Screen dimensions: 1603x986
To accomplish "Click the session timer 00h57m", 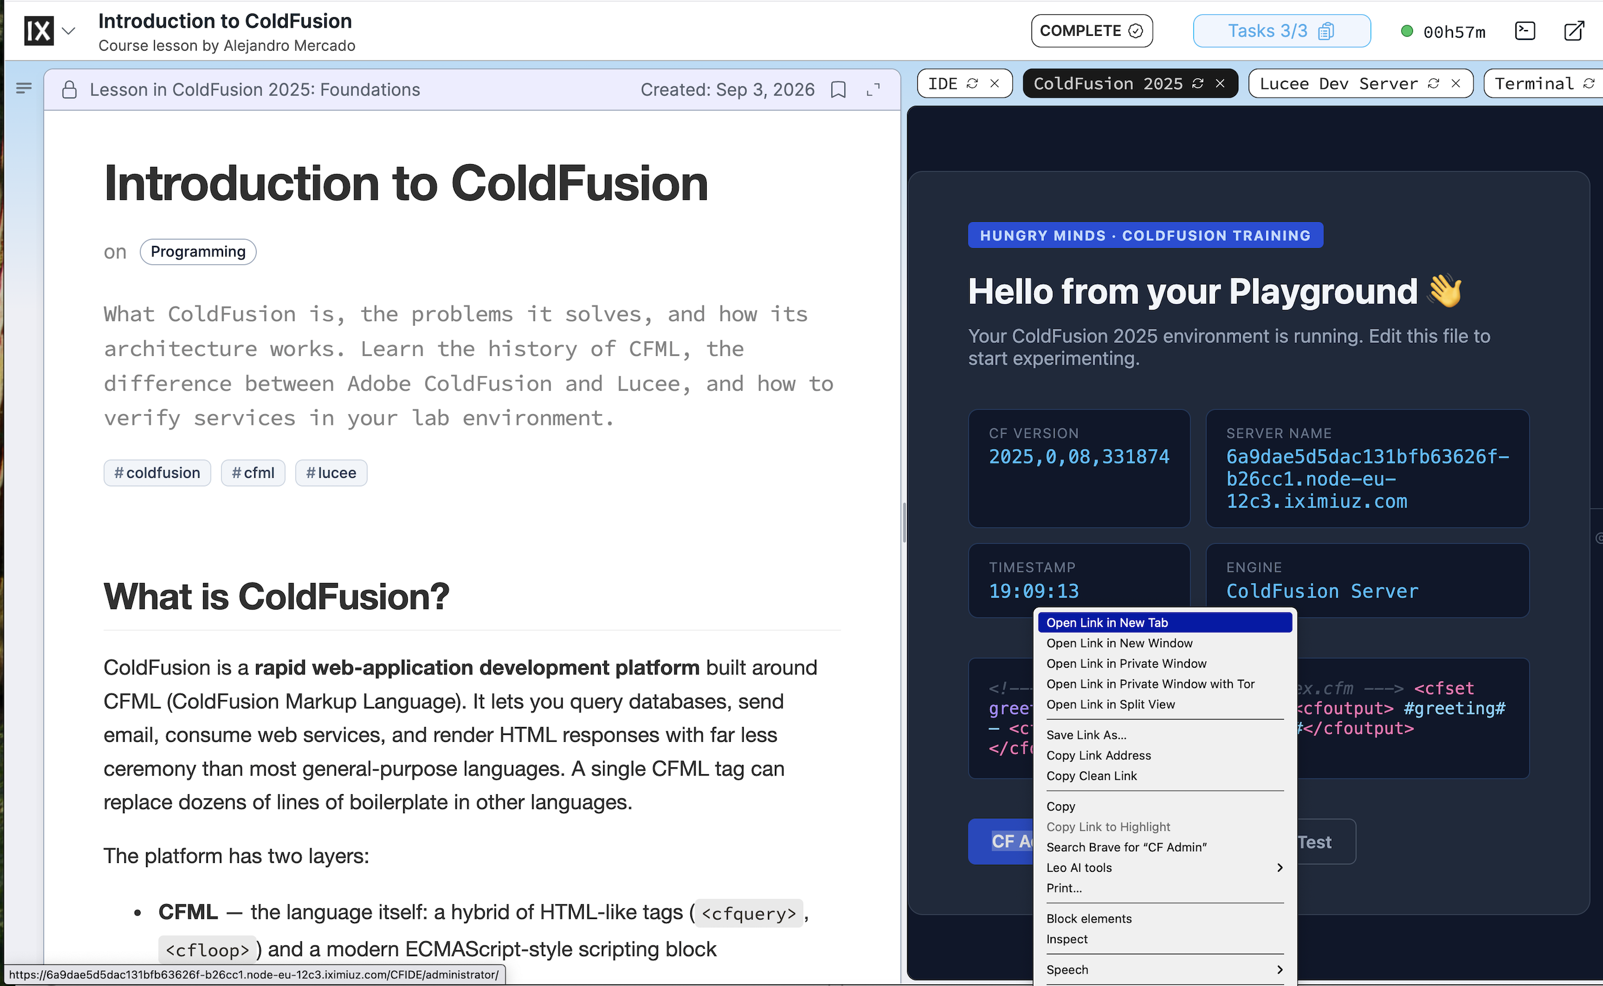I will point(1454,31).
